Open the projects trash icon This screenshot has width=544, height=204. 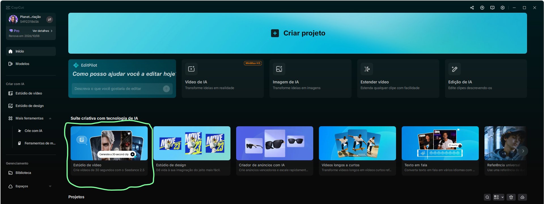(511, 197)
